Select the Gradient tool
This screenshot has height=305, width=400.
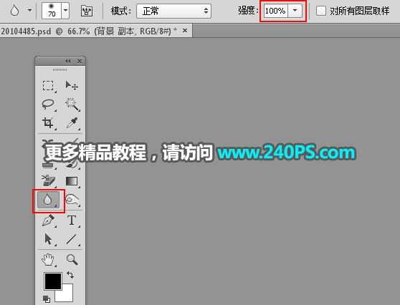pos(72,181)
